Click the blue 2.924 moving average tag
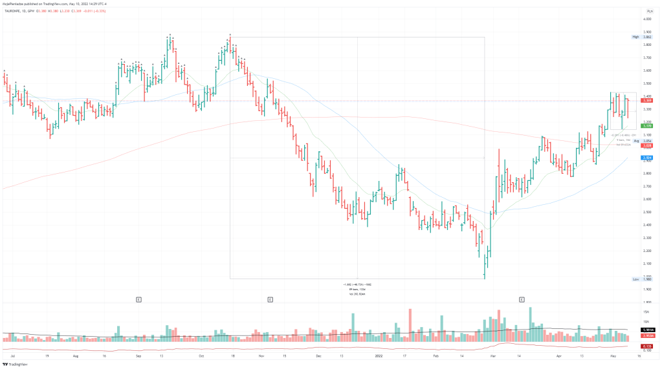 pyautogui.click(x=646, y=158)
